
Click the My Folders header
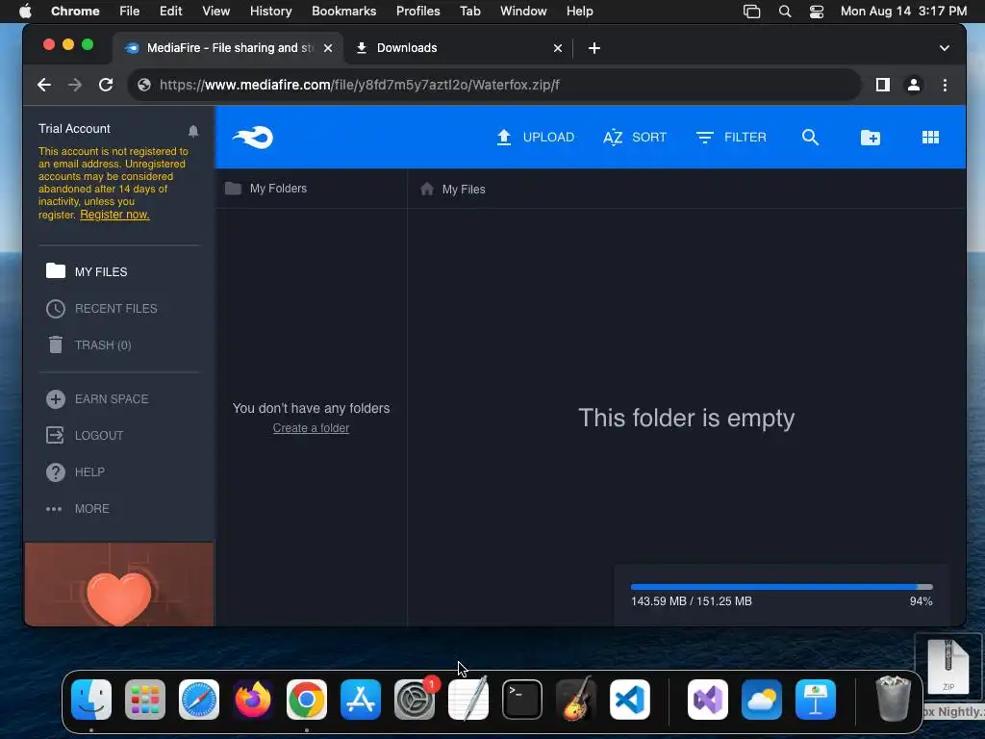pos(266,188)
